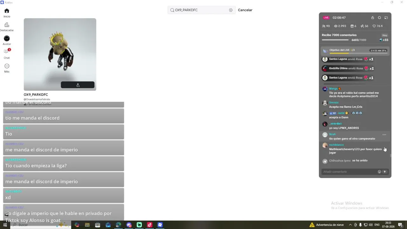Open the clock and calendar flyout
Image resolution: width=407 pixels, height=229 pixels.
(388, 225)
